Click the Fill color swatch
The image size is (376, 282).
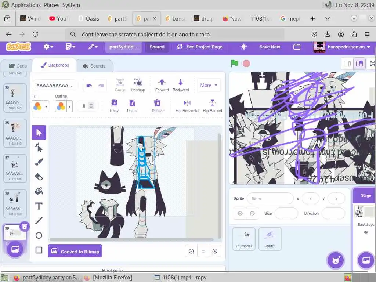[37, 106]
